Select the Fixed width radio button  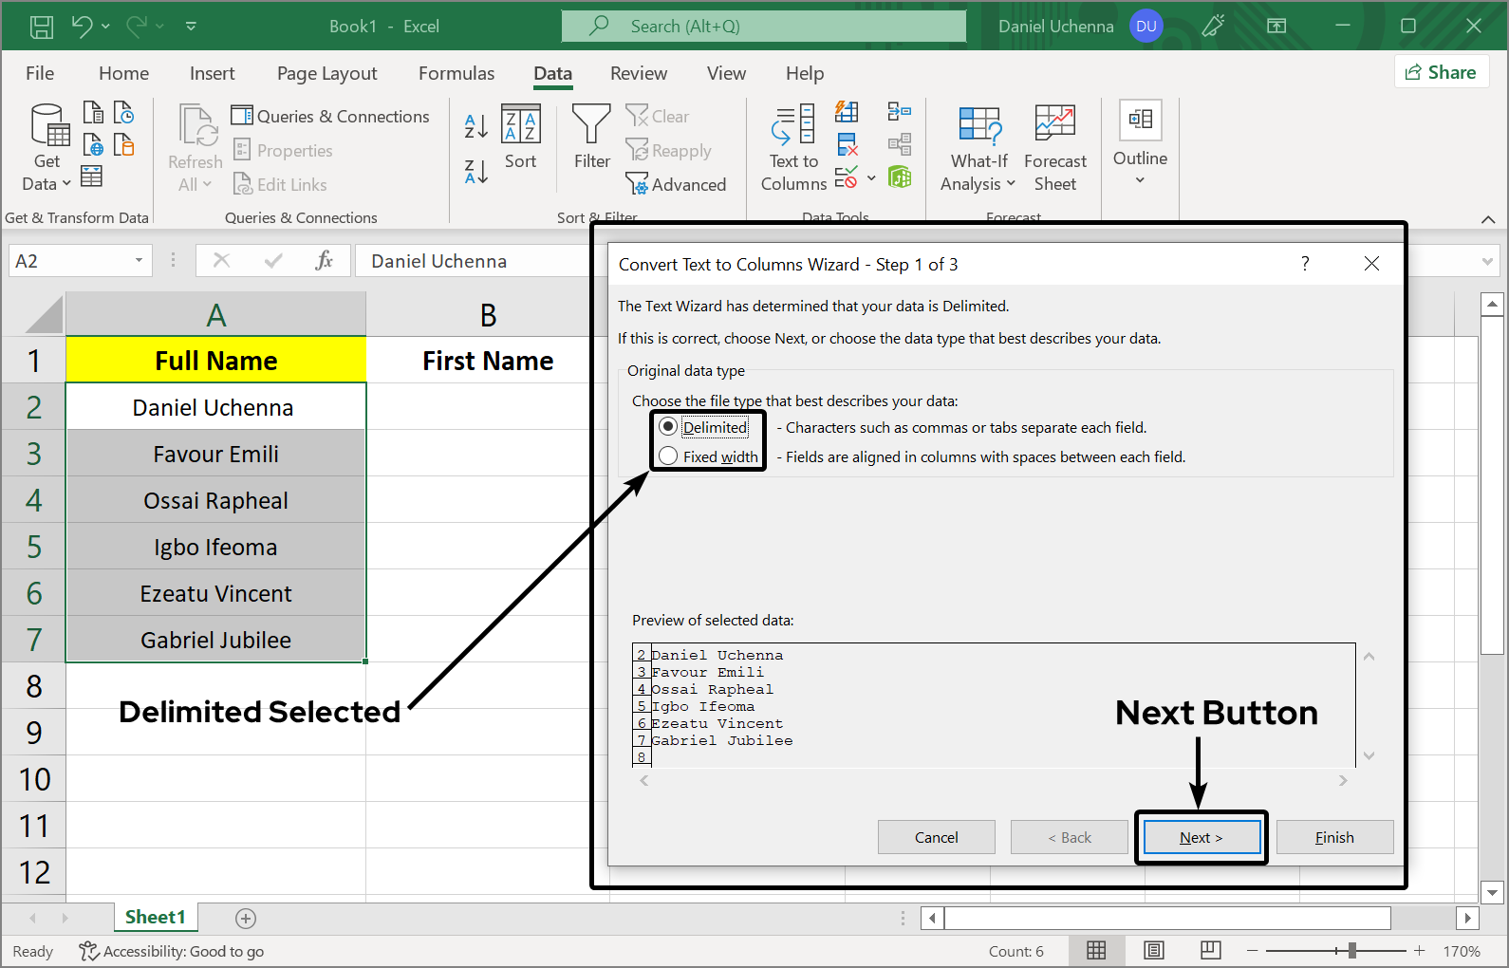[668, 456]
